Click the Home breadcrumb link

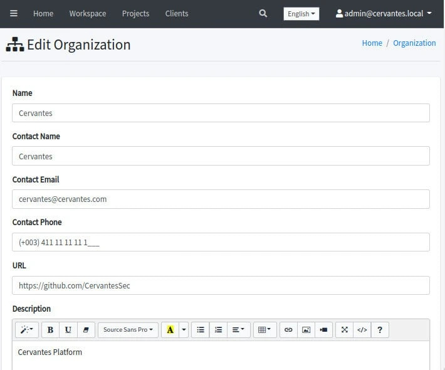[372, 43]
